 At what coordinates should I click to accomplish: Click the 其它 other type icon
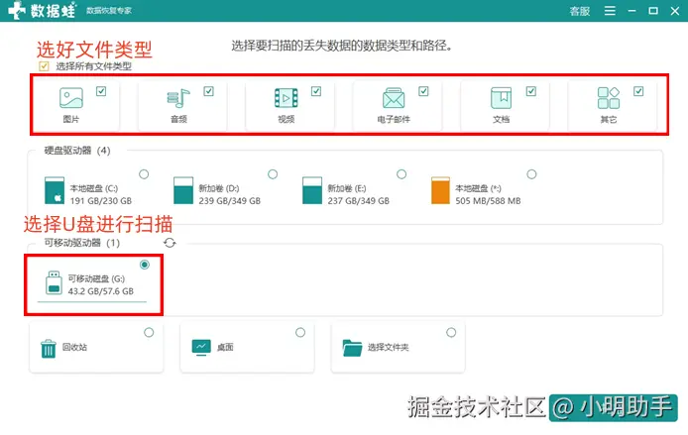pos(609,98)
